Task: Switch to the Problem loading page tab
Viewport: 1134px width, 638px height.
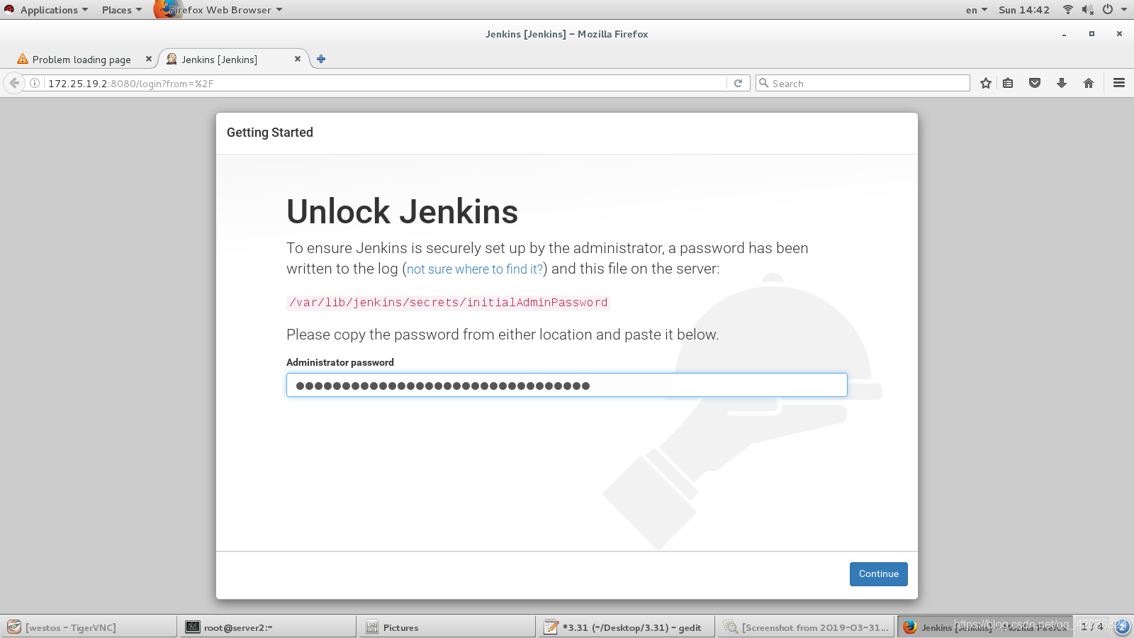Action: [82, 60]
